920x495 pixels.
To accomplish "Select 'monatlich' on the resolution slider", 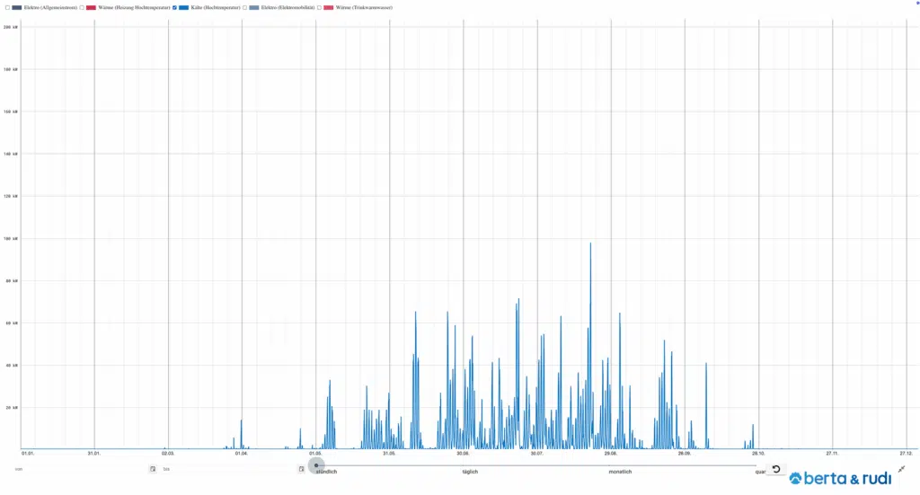I will pyautogui.click(x=620, y=465).
